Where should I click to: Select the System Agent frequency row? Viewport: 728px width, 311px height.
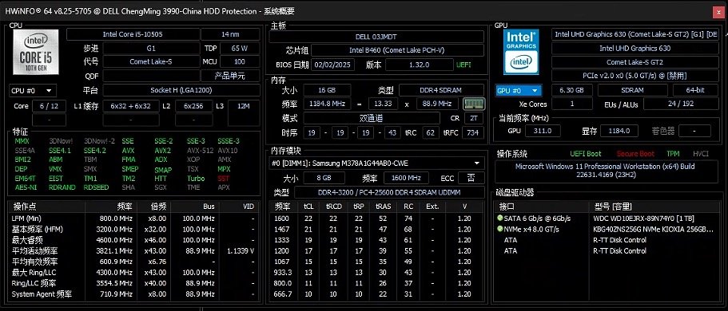(x=133, y=294)
